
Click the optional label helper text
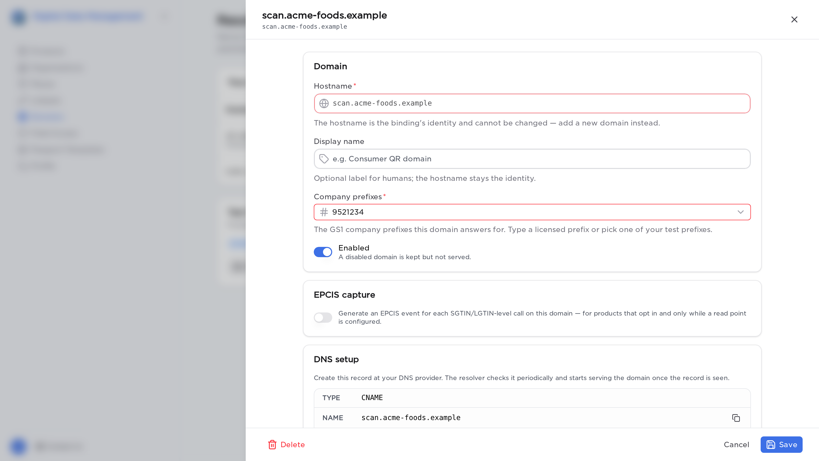click(x=424, y=179)
